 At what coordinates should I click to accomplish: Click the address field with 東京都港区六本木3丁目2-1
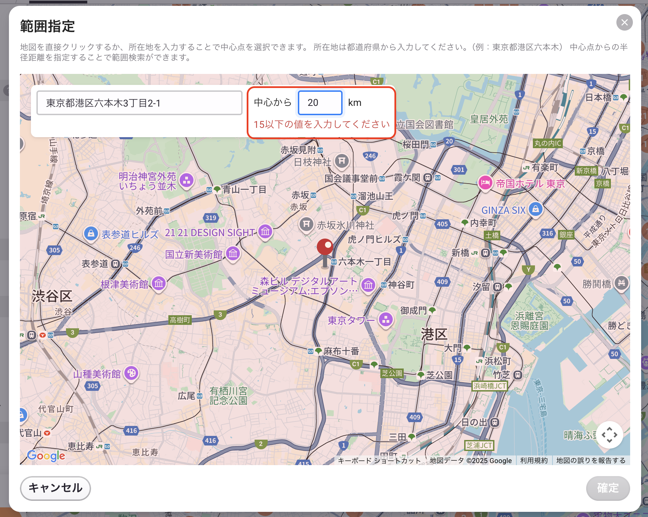pyautogui.click(x=139, y=103)
